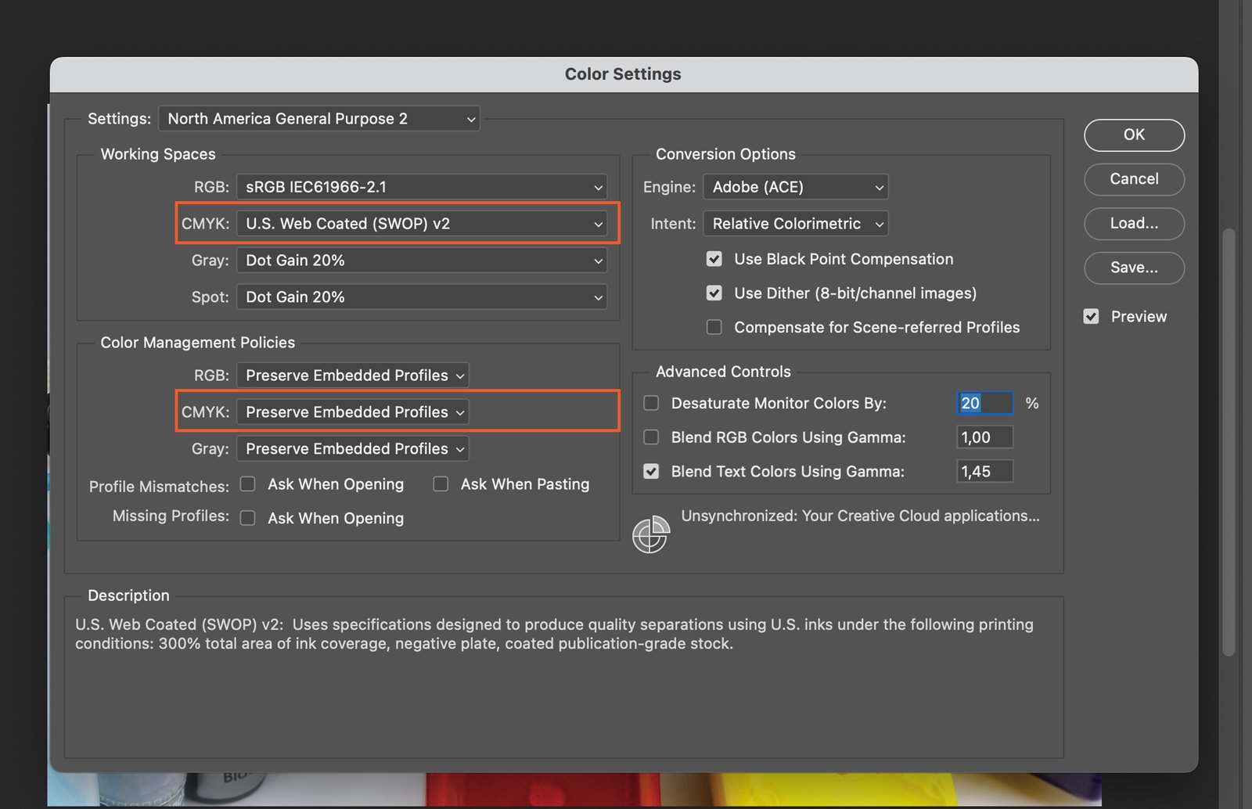Screen dimensions: 1252x809
Task: Open the Settings preset dropdown
Action: point(319,119)
